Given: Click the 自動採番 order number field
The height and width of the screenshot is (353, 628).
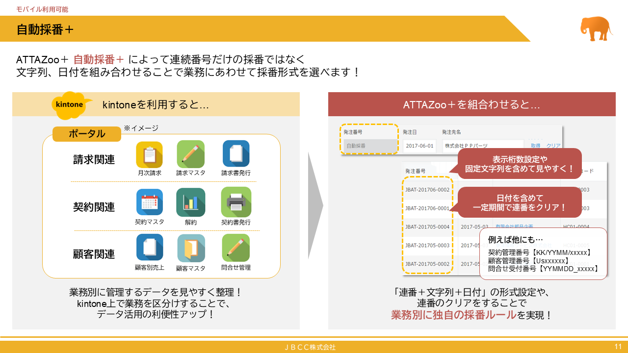Looking at the screenshot, I should [368, 146].
